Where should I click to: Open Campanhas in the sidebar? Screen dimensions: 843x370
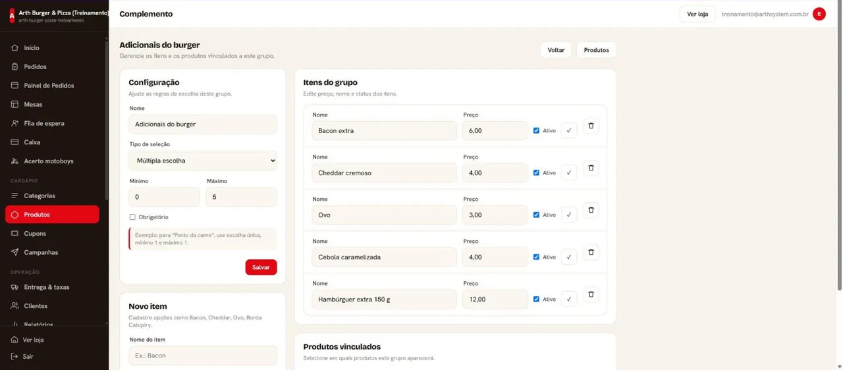52,252
